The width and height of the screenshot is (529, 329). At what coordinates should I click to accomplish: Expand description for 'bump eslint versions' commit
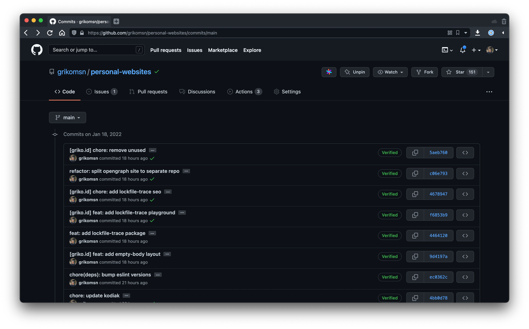pos(158,275)
